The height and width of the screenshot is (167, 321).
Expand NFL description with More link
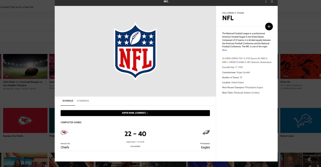pyautogui.click(x=224, y=50)
